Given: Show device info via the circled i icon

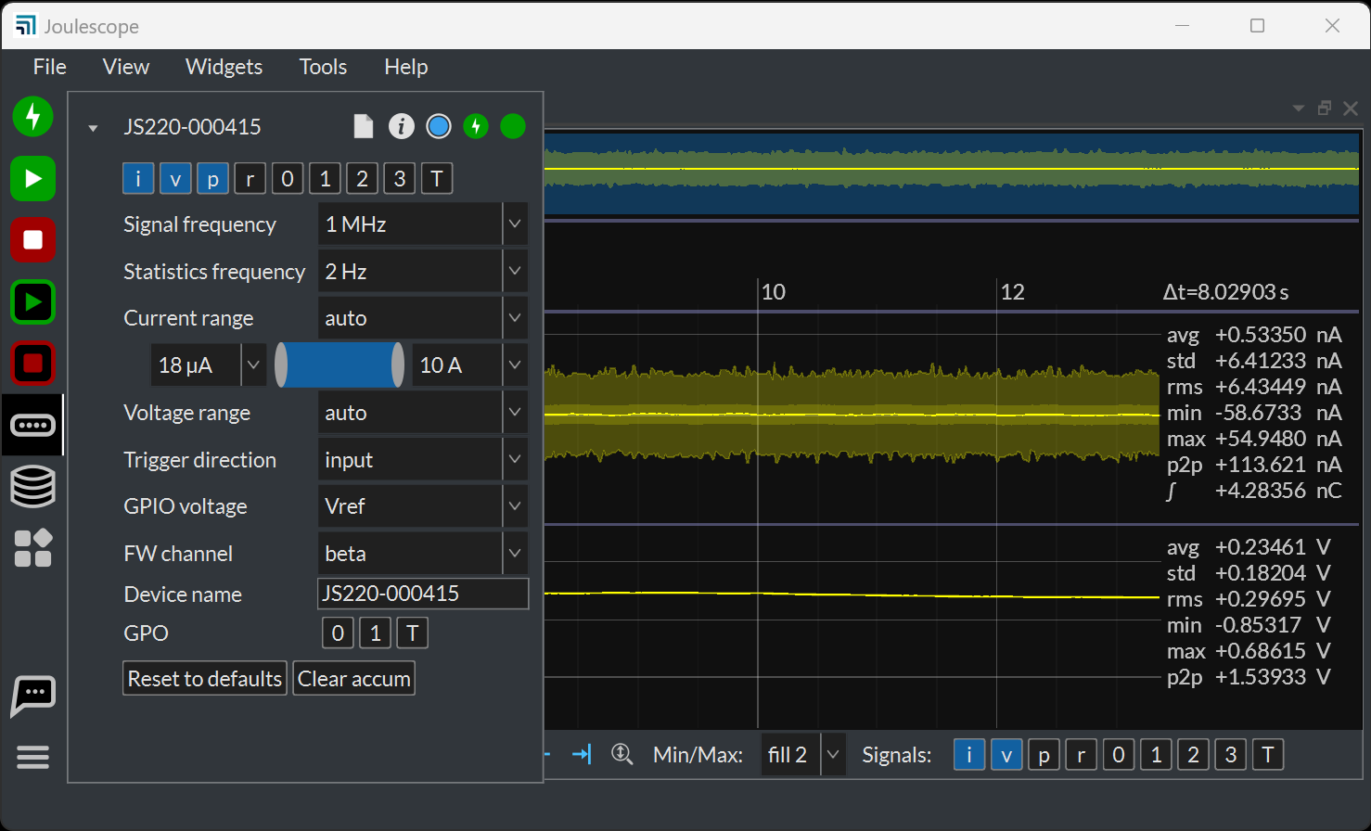Looking at the screenshot, I should (x=402, y=126).
